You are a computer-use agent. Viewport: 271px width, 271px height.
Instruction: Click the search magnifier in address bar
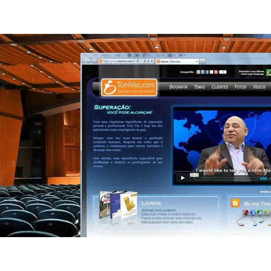click(138, 61)
